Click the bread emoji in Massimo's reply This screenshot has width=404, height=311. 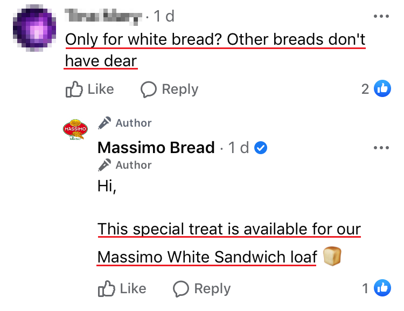tap(332, 257)
